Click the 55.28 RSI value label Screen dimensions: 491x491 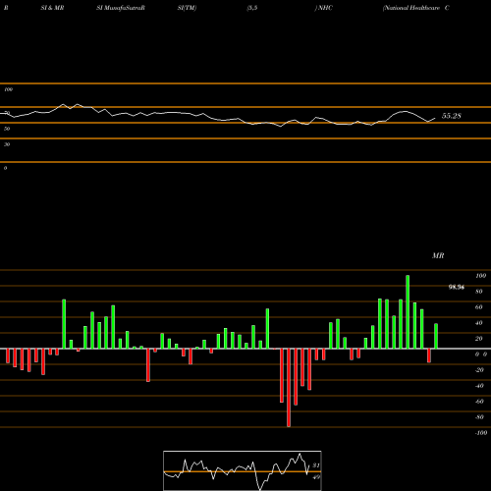click(452, 116)
